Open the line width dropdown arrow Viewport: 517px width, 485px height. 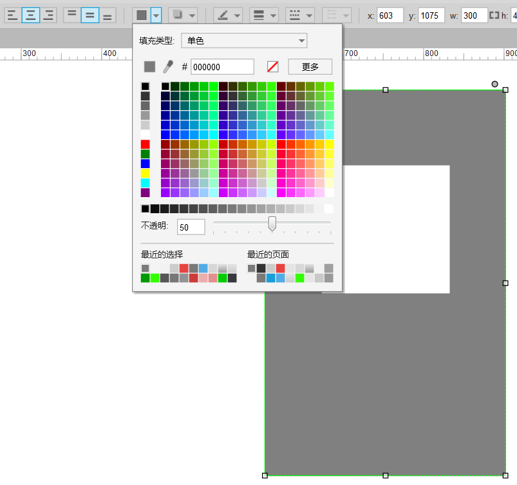pyautogui.click(x=273, y=15)
